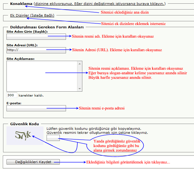Image resolution: width=194 pixels, height=169 pixels.
Task: Open the directory change link next to Konaklama
Action: [100, 4]
